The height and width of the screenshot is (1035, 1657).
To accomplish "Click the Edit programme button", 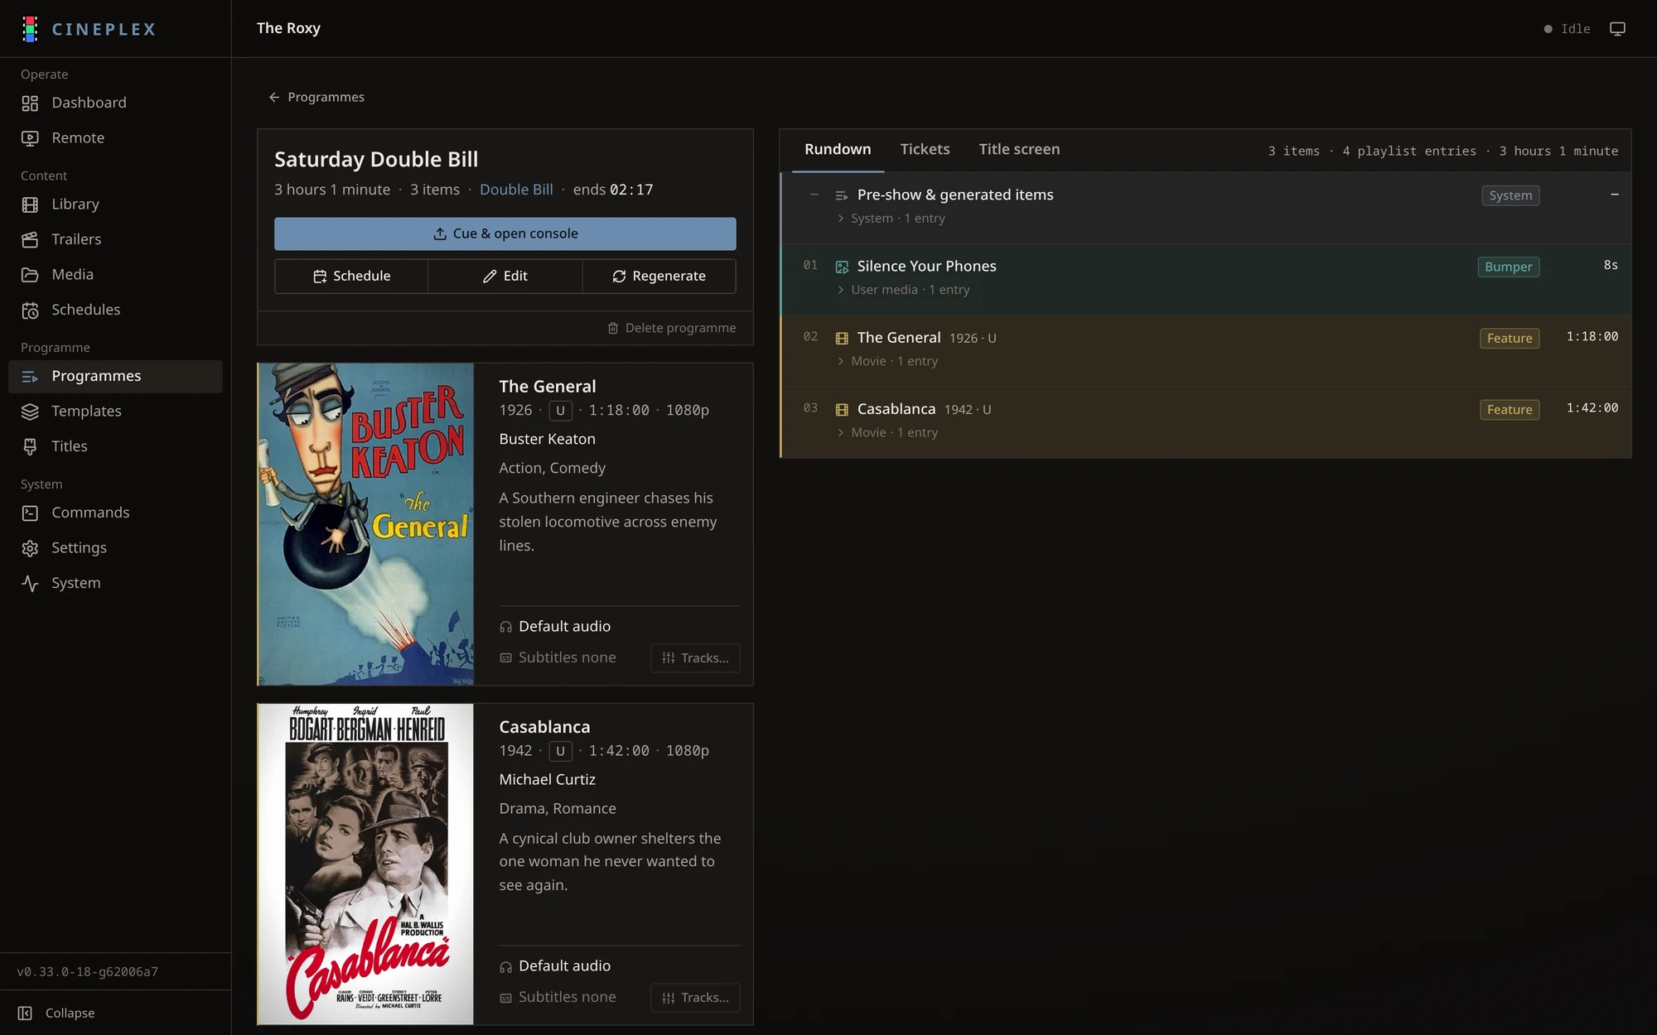I will point(505,277).
